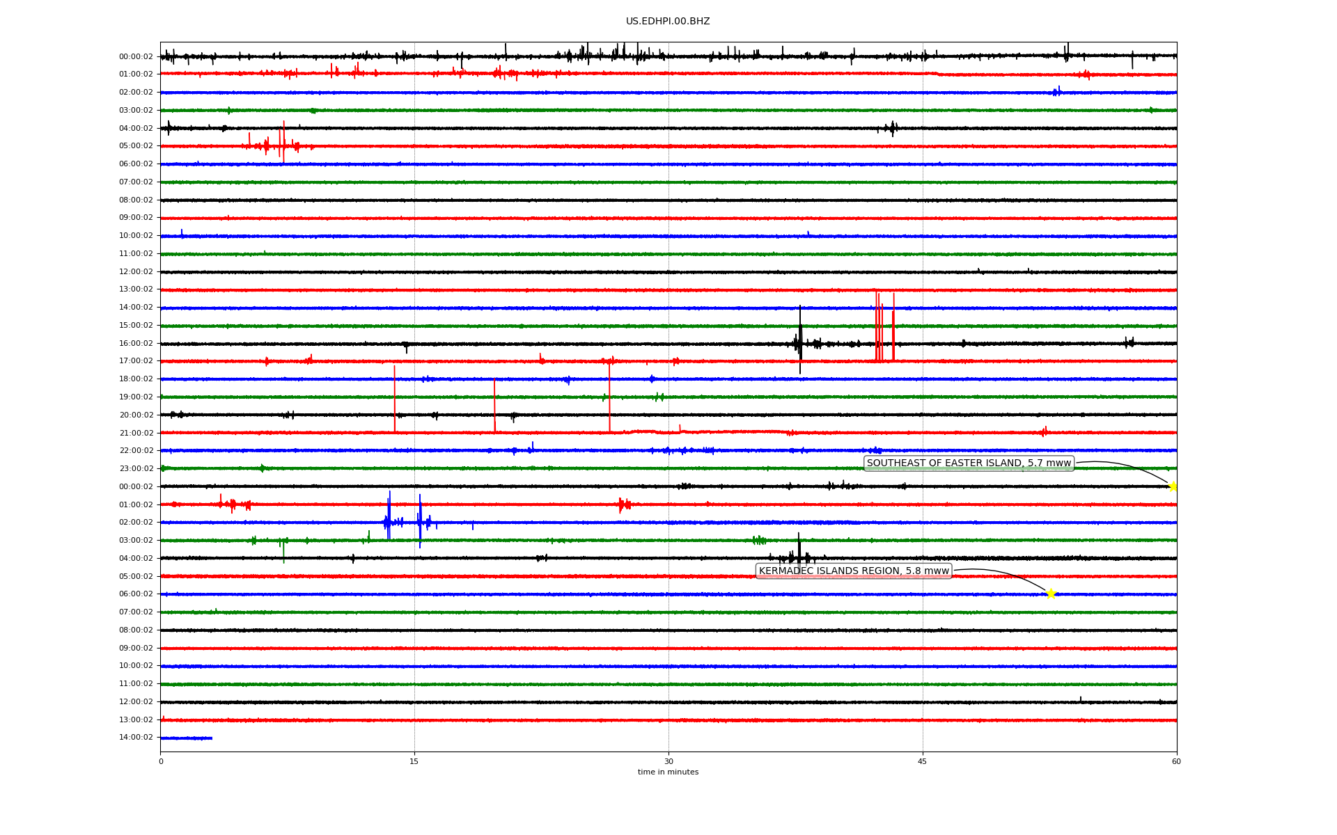The image size is (1337, 835).
Task: Click the 60 tick on the time axis
Action: coord(1175,761)
